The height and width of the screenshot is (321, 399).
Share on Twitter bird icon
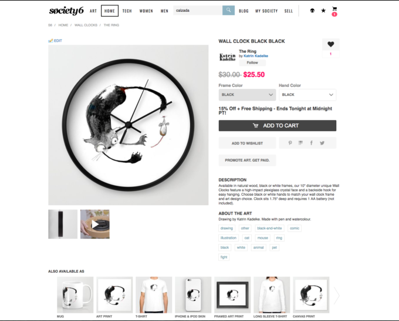pos(322,143)
